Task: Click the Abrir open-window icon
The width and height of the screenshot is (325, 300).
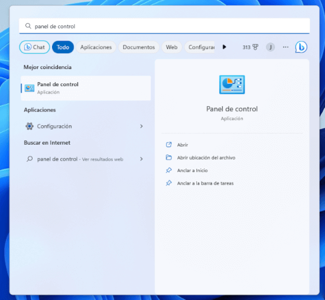Action: pyautogui.click(x=169, y=145)
